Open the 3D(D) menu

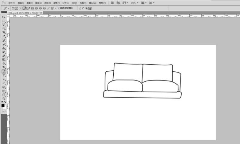tap(74, 3)
